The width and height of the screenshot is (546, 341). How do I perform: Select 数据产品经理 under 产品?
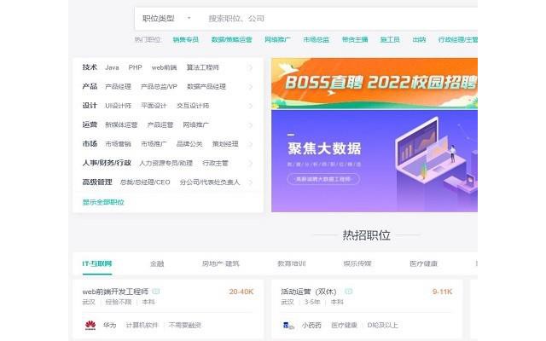(206, 87)
